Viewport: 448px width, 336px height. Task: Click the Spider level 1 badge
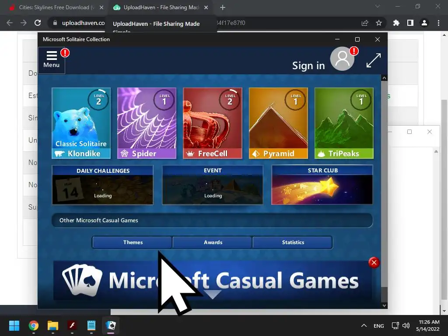click(164, 100)
